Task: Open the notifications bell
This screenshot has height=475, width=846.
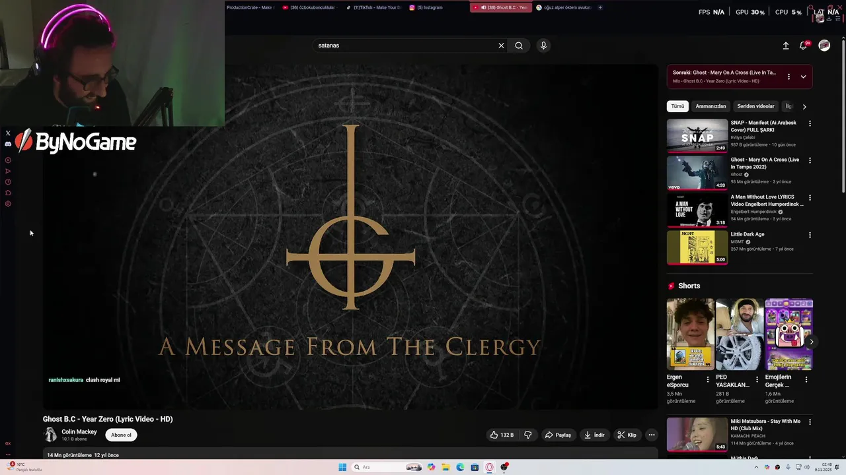Action: click(x=803, y=46)
